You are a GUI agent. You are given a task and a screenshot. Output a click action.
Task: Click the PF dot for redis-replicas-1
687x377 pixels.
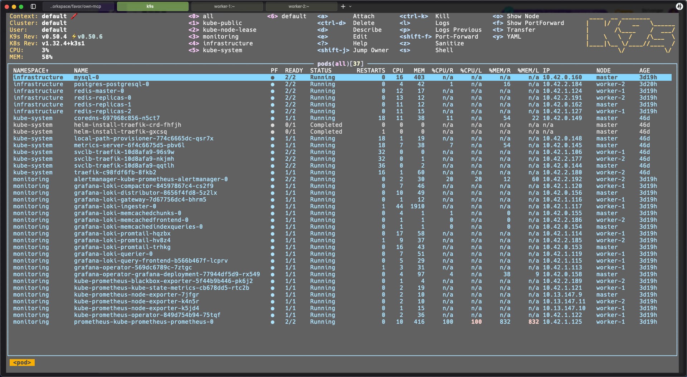point(273,105)
